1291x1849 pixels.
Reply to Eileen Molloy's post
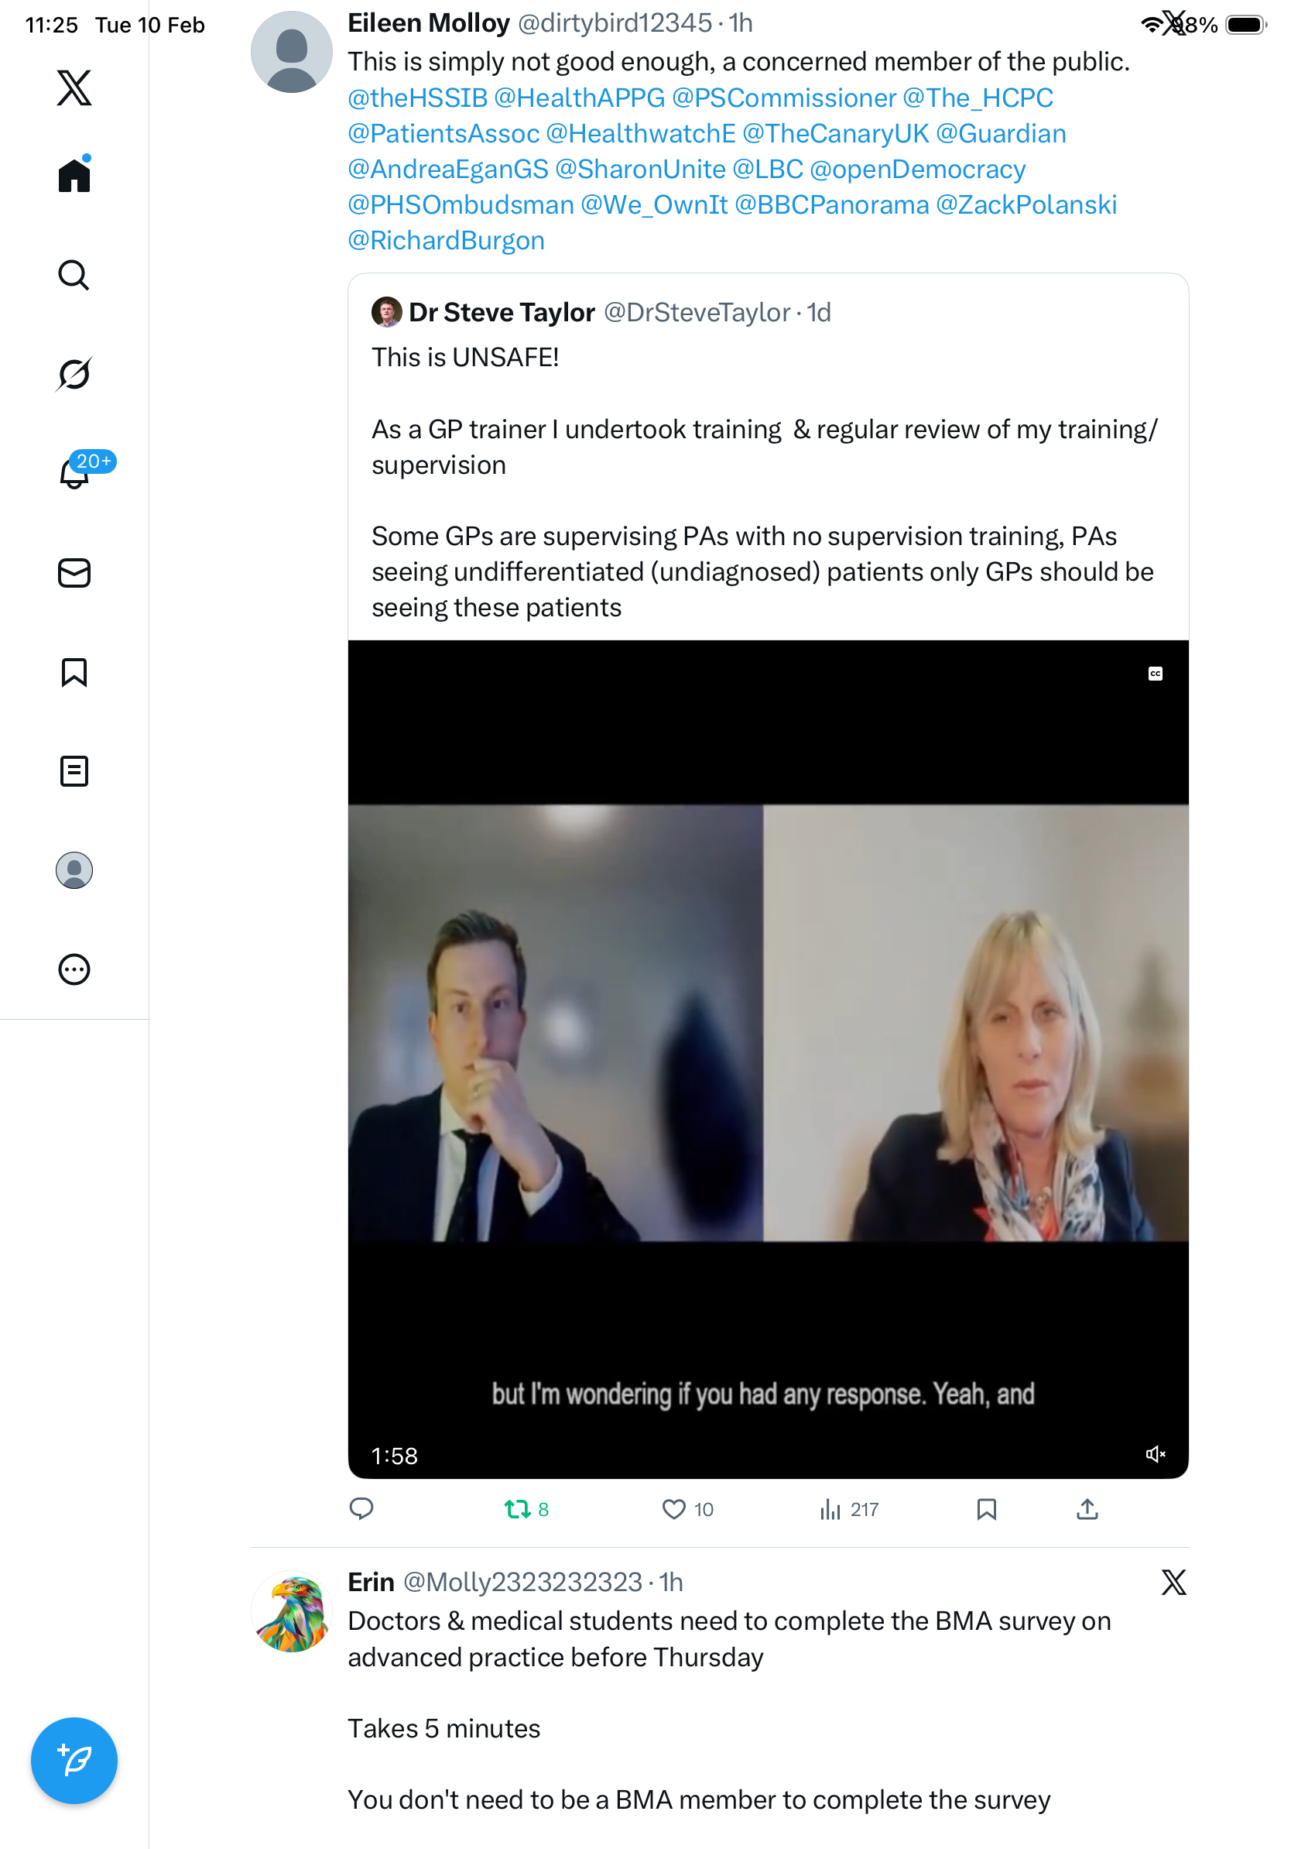361,1508
